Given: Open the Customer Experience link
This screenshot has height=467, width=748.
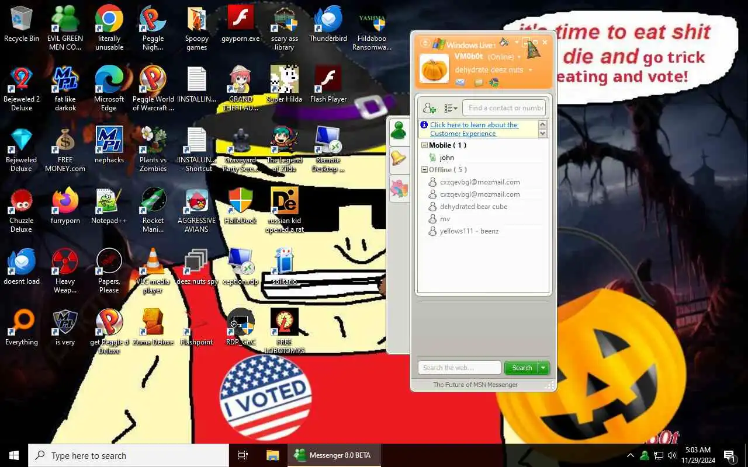Looking at the screenshot, I should pos(474,129).
